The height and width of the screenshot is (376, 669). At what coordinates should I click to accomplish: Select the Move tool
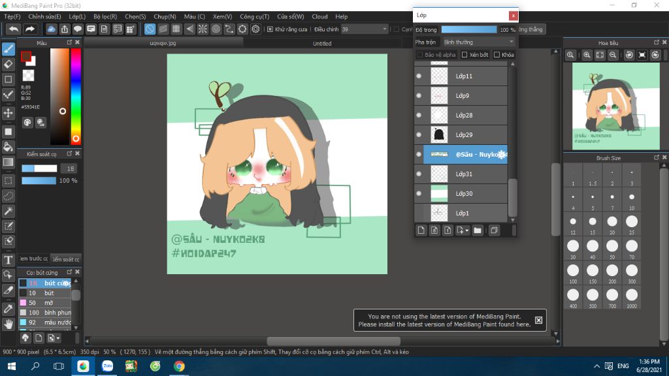8,113
